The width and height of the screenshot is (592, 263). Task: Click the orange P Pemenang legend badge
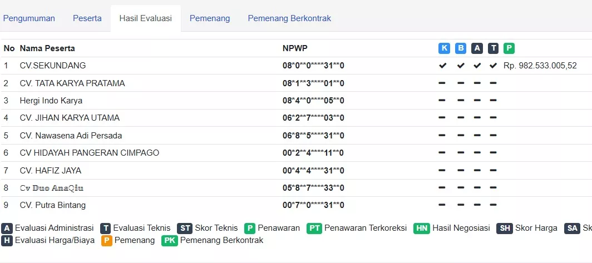(107, 240)
